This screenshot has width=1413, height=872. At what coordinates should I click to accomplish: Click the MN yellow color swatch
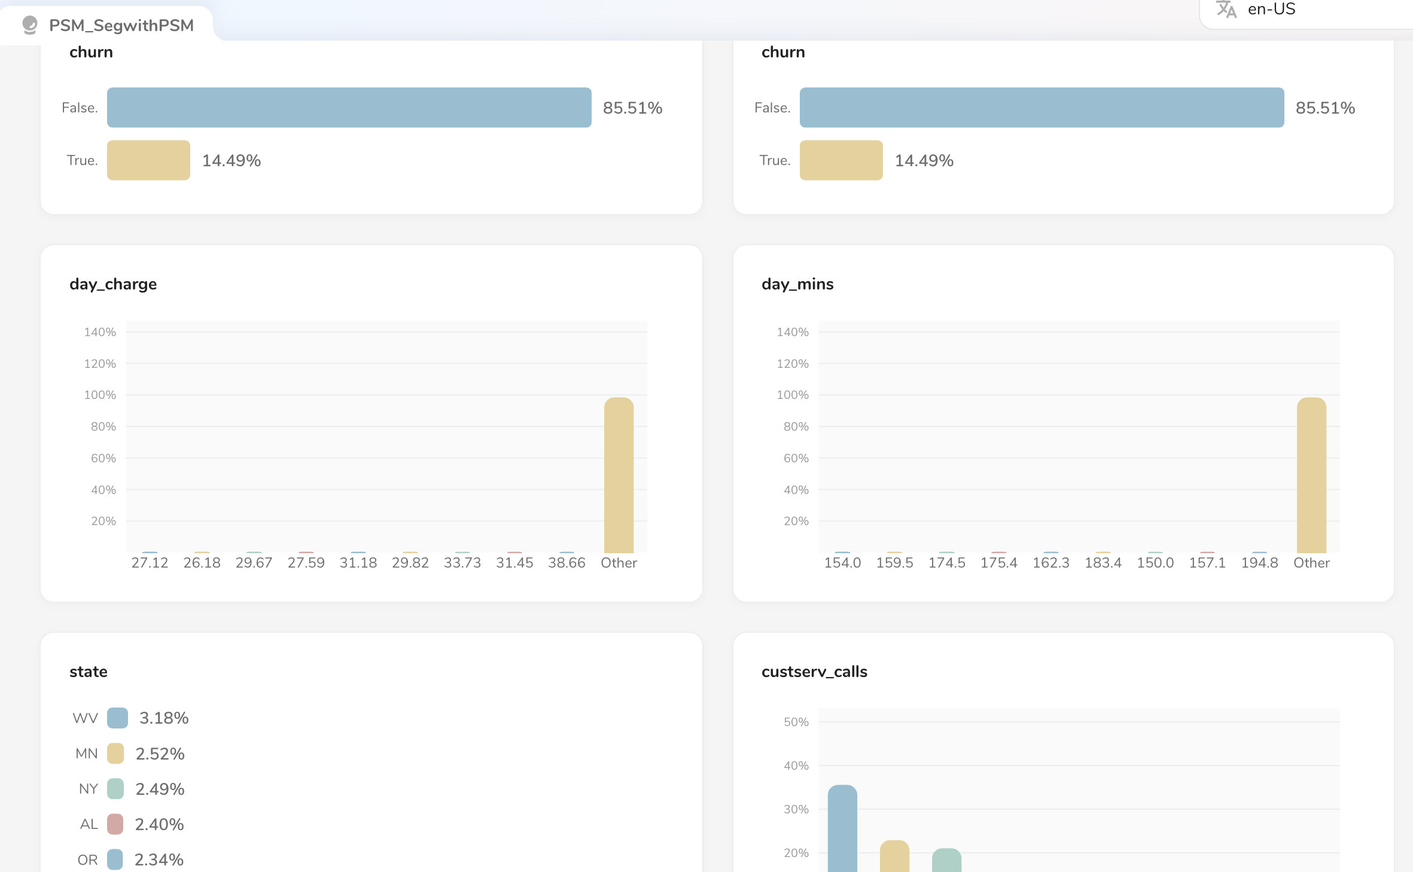(115, 754)
